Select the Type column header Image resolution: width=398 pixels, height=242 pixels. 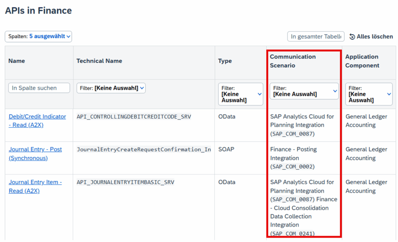click(225, 61)
